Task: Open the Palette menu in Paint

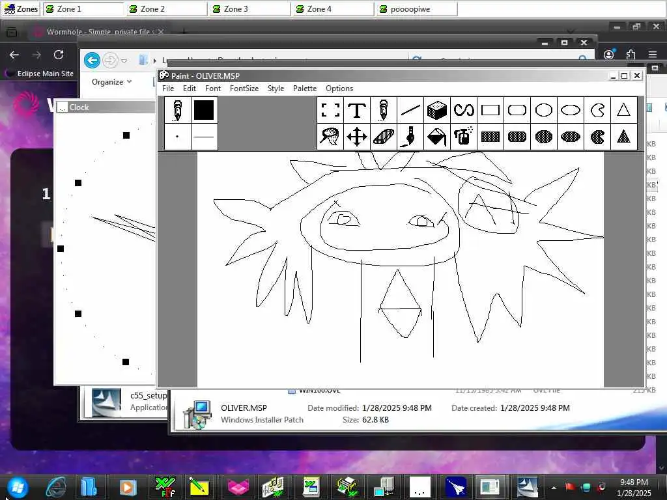Action: click(x=305, y=89)
